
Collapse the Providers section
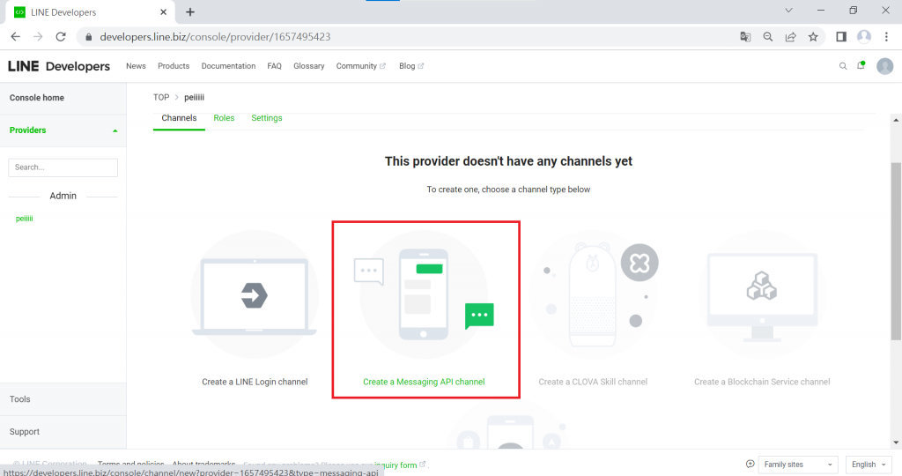pos(115,130)
